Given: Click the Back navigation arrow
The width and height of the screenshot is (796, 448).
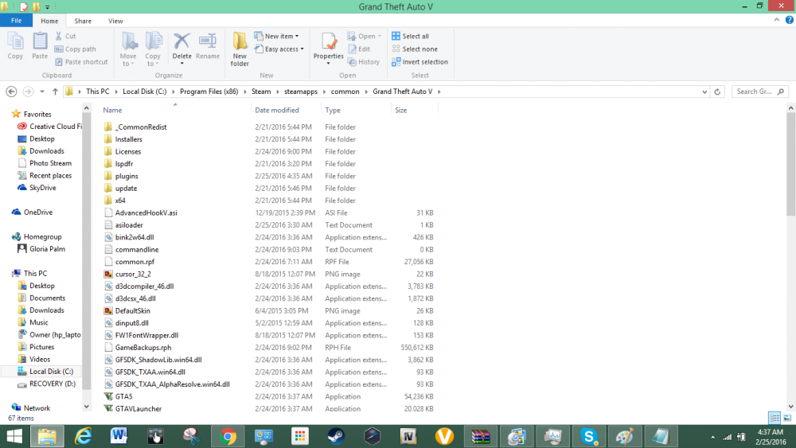Looking at the screenshot, I should 11,92.
